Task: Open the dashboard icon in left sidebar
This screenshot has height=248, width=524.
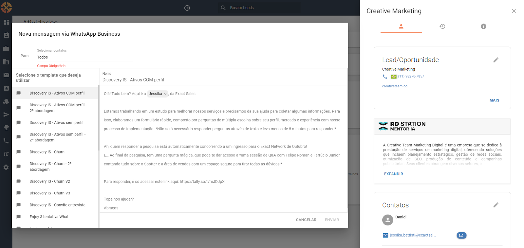Action: pyautogui.click(x=6, y=22)
